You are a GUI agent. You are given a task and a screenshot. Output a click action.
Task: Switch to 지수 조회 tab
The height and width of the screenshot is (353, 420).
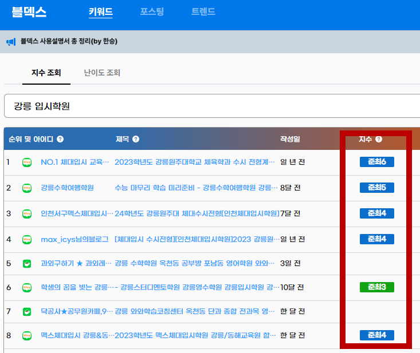tap(46, 73)
